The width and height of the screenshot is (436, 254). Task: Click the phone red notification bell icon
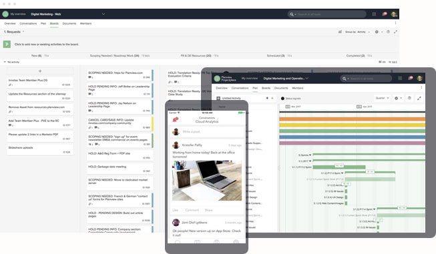(175, 119)
